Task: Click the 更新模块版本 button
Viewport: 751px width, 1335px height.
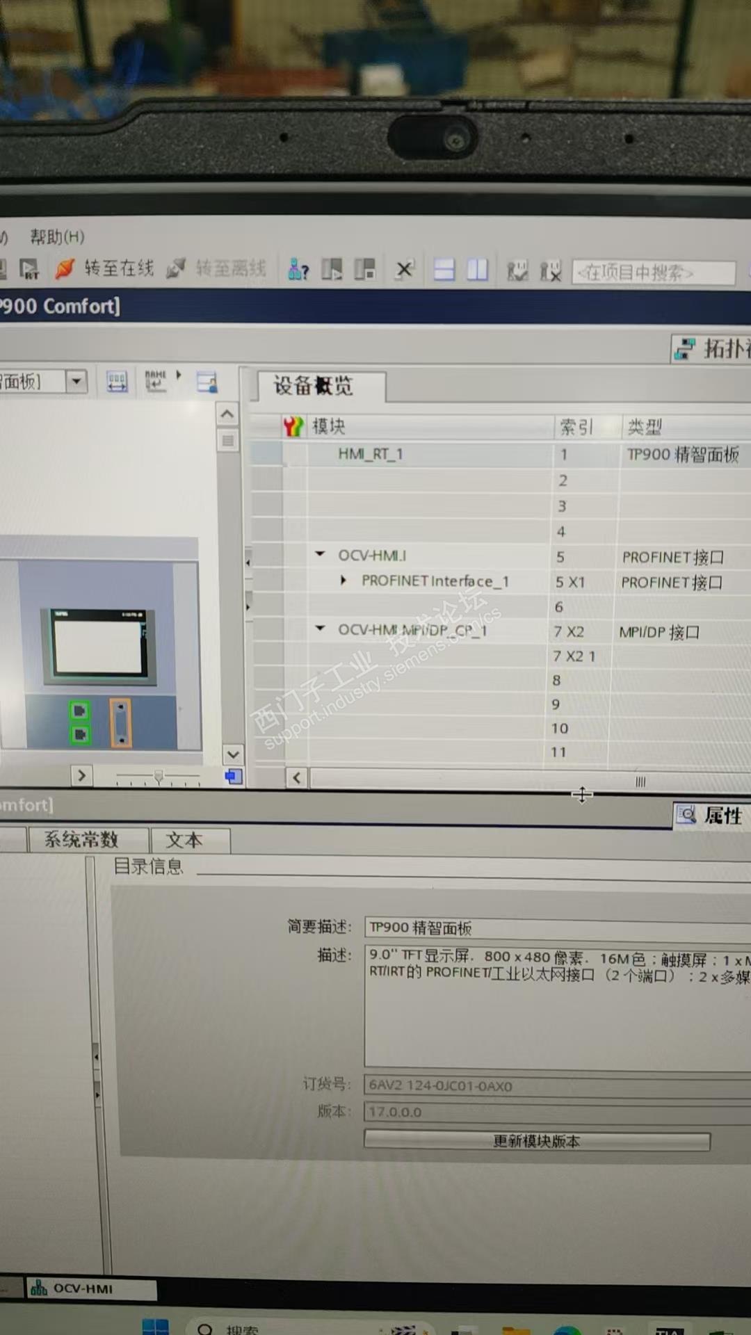Action: 537,1141
